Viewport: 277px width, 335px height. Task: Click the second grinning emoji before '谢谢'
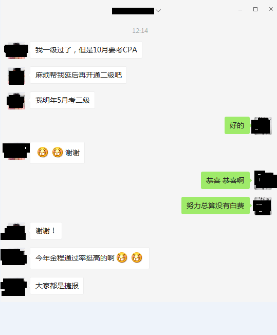58,152
